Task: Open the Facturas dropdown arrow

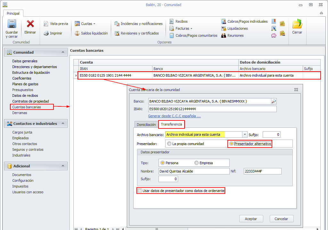Action: click(x=191, y=28)
